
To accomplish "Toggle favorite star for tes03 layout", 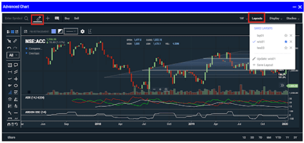I will click(286, 48).
